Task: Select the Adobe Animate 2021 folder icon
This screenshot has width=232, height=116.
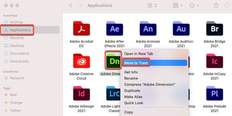Action: (x=148, y=28)
